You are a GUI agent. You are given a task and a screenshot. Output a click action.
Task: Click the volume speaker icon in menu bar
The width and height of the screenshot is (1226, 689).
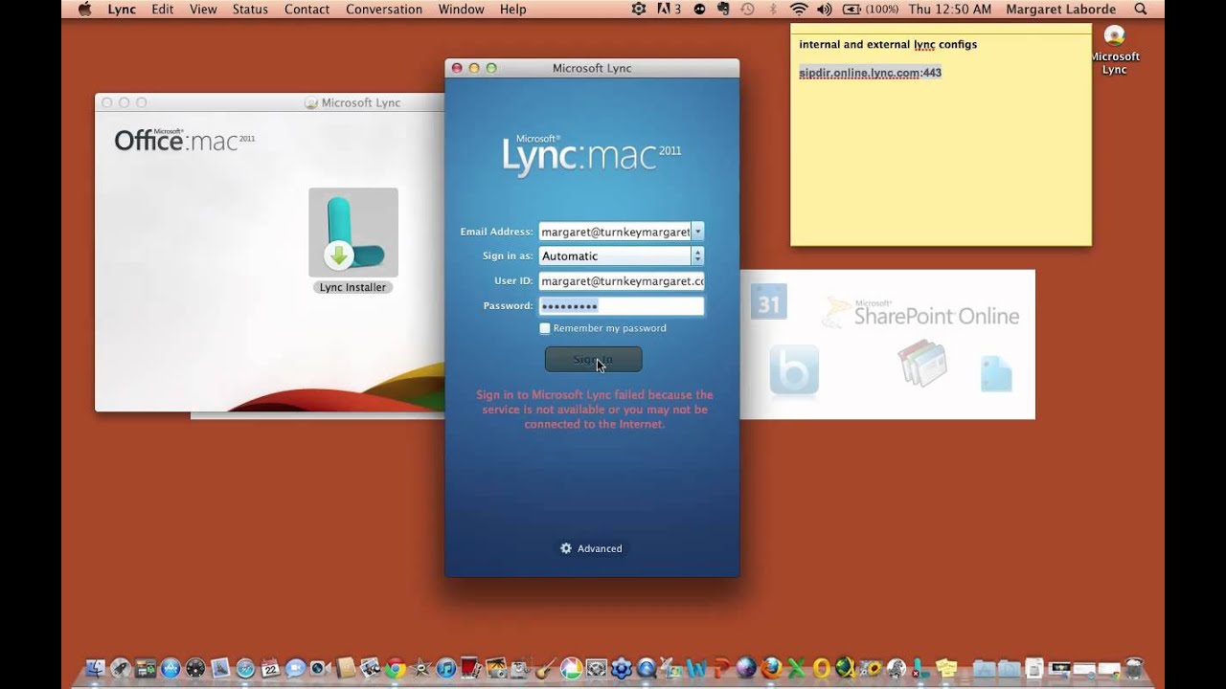(x=825, y=10)
